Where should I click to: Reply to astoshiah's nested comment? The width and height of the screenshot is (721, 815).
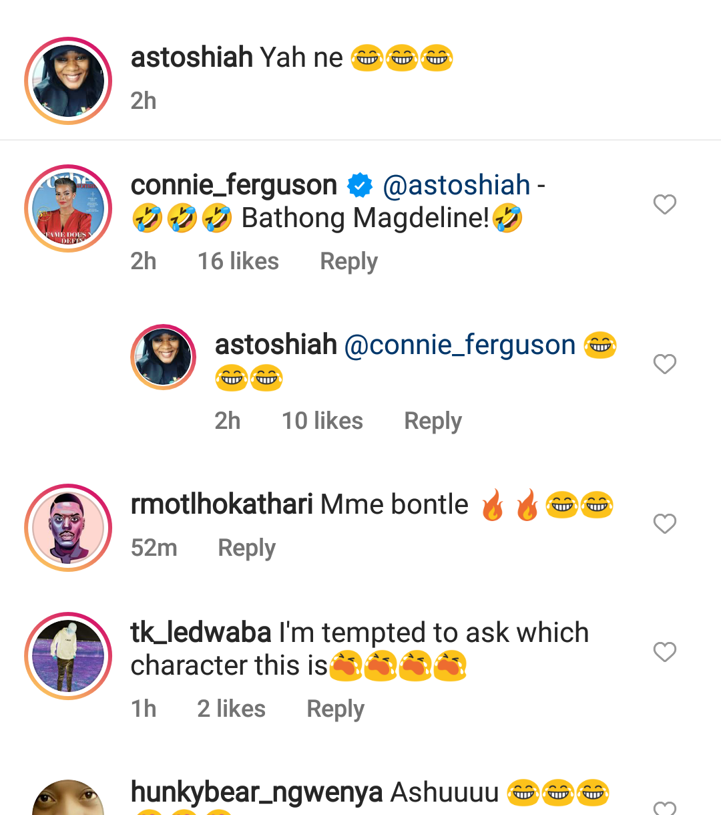[433, 422]
